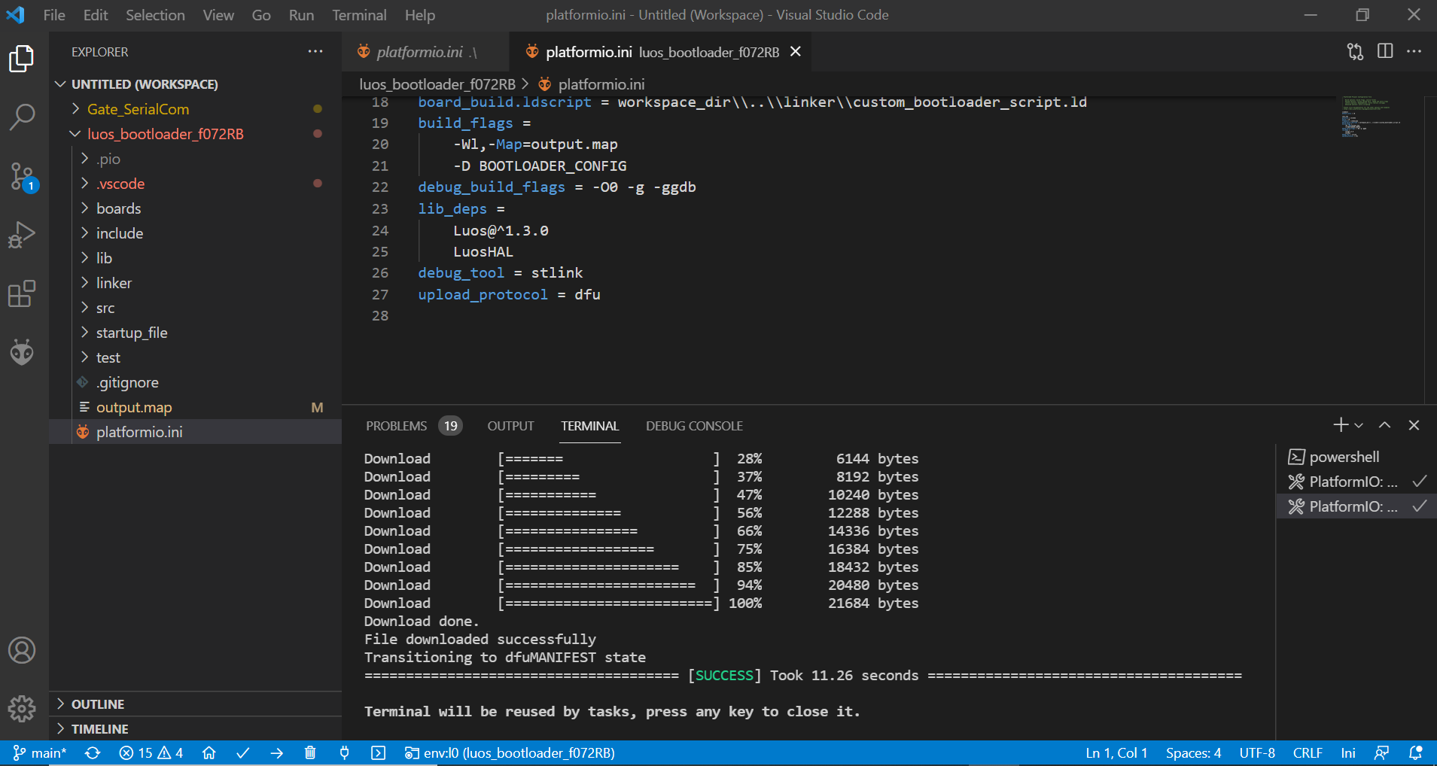Expand the OUTLINE section
This screenshot has width=1437, height=766.
pyautogui.click(x=98, y=704)
